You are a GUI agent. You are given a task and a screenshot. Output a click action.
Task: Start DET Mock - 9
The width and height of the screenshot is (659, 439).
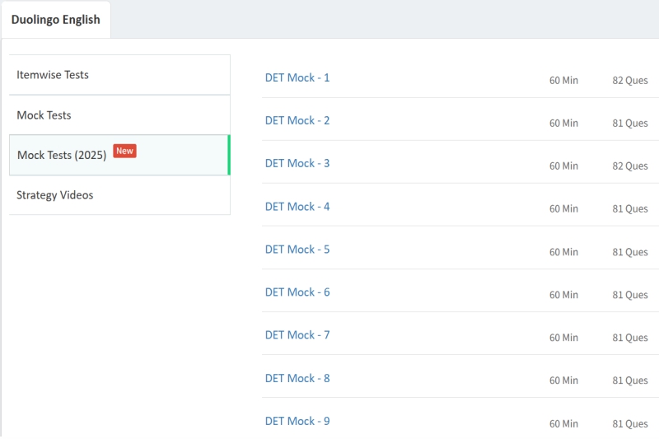pyautogui.click(x=297, y=421)
